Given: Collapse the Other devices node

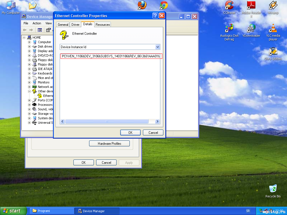Looking at the screenshot, I should pos(29,92).
